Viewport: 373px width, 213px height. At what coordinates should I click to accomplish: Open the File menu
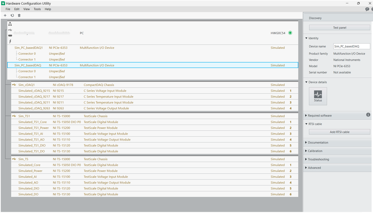pyautogui.click(x=8, y=9)
